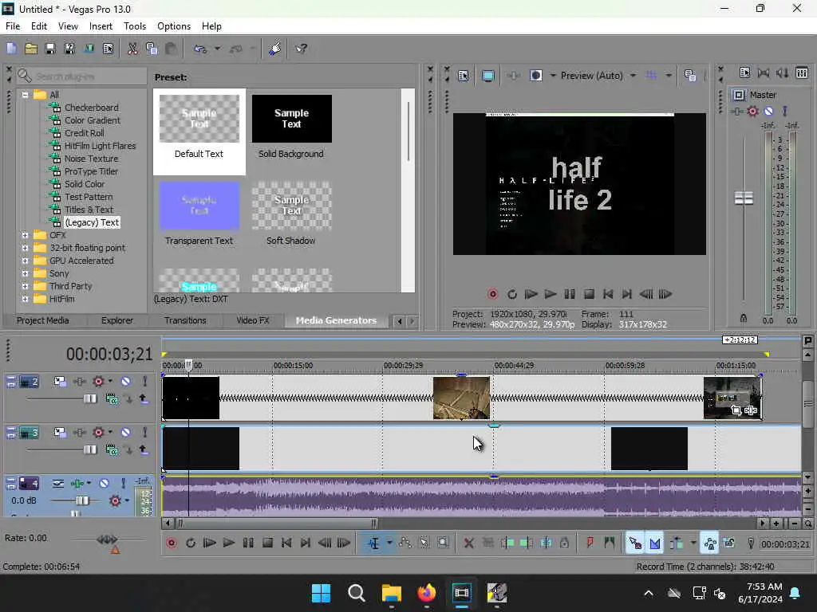817x612 pixels.
Task: Open the Tools menu
Action: pyautogui.click(x=134, y=26)
